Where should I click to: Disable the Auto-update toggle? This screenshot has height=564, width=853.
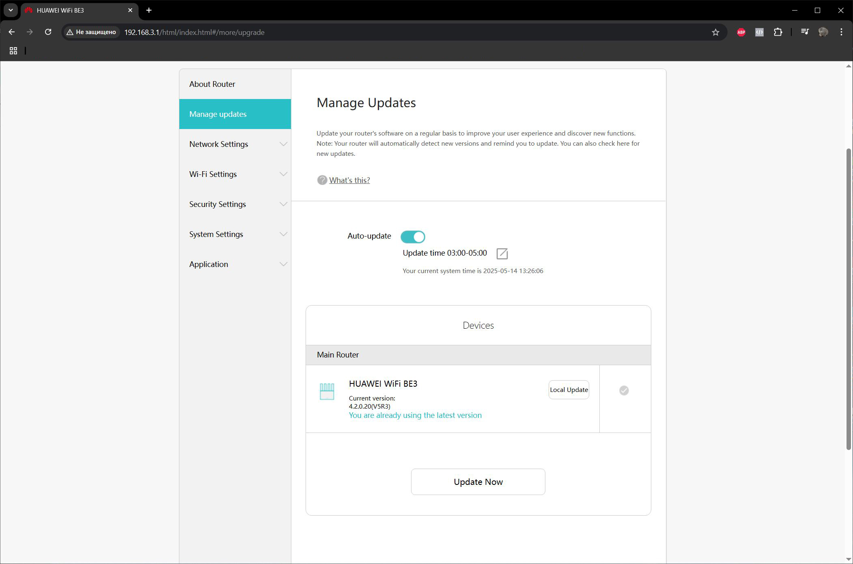pos(413,237)
